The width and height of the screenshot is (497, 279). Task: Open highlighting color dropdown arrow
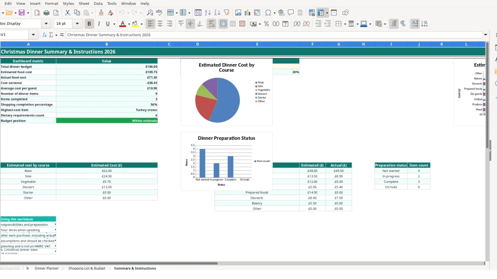point(142,24)
